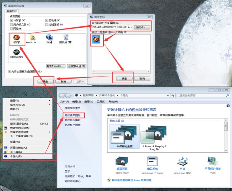
Task: Select the 回收站(满) icon
Action: pos(66,39)
